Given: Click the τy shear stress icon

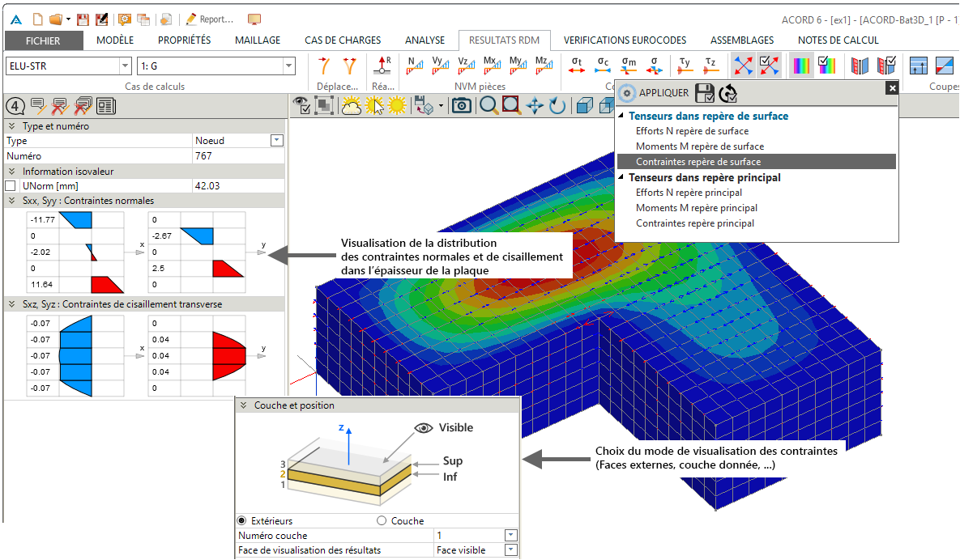Looking at the screenshot, I should pos(685,66).
